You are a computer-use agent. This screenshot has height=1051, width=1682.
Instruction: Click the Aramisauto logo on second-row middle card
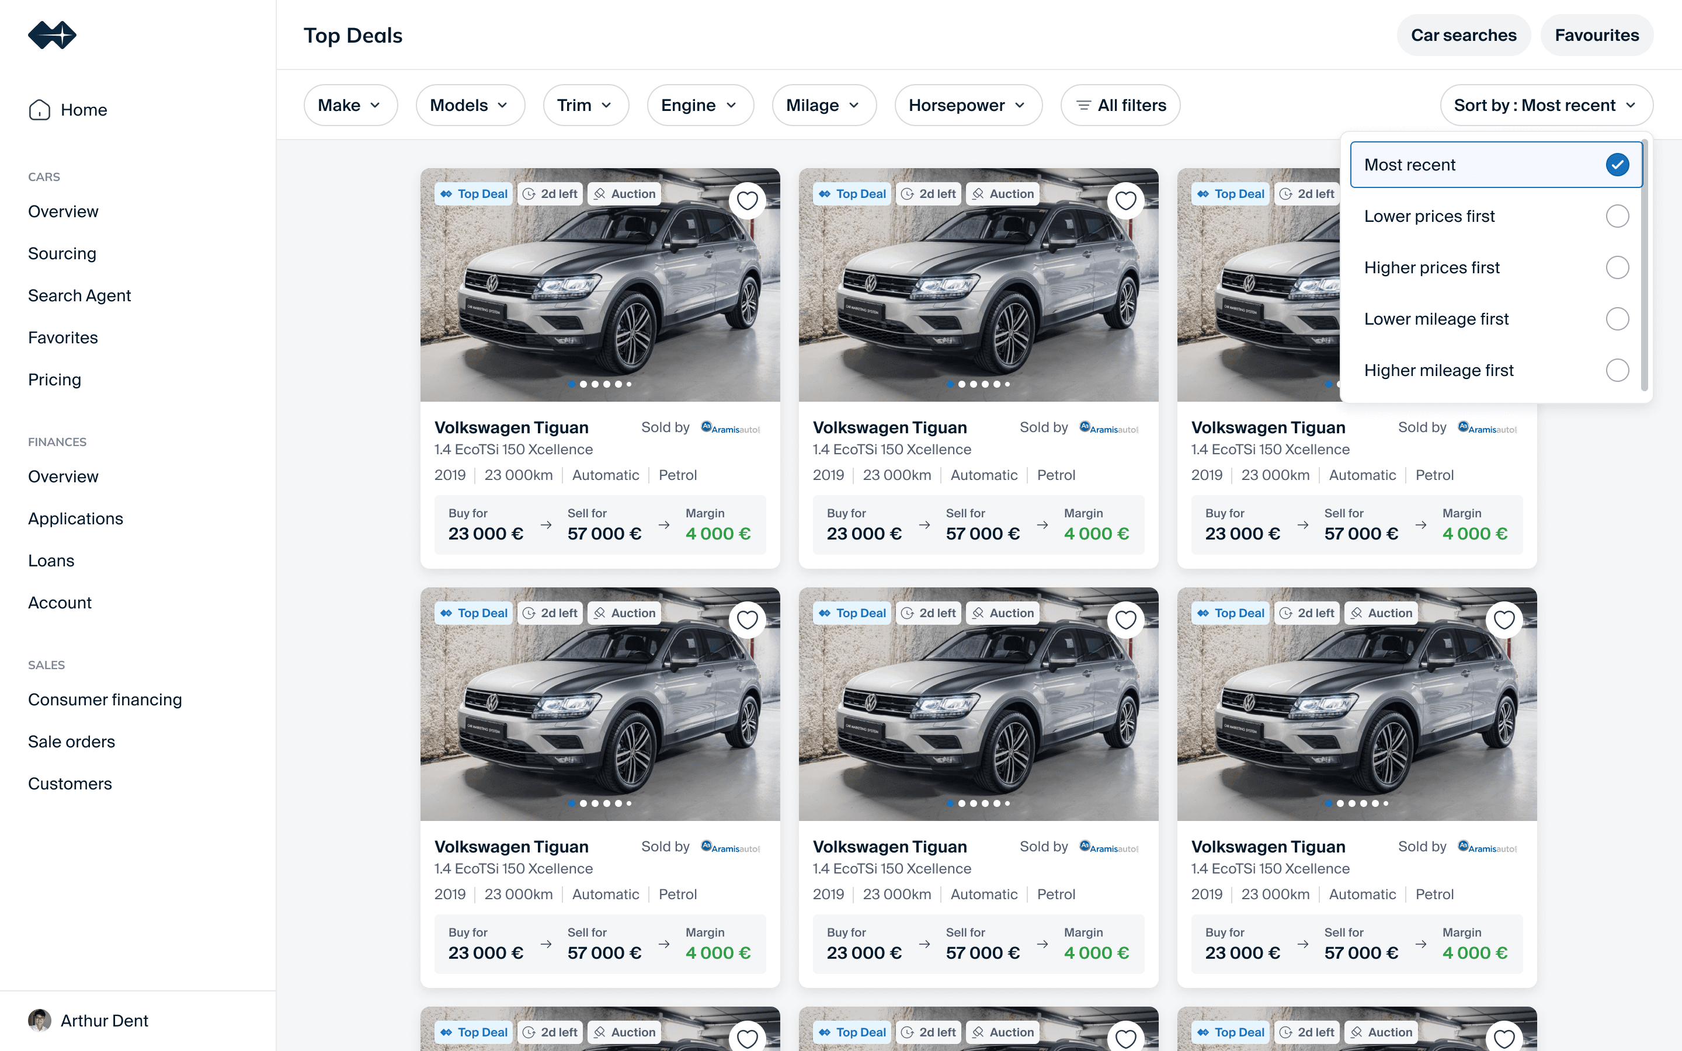pyautogui.click(x=1108, y=847)
